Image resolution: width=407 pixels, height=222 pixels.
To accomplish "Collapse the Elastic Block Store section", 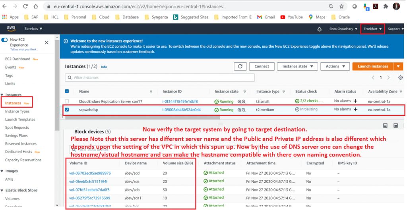I will (2, 190).
